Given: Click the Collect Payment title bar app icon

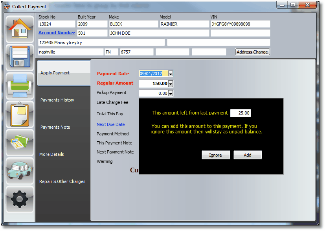Looking at the screenshot, I should [x=7, y=7].
